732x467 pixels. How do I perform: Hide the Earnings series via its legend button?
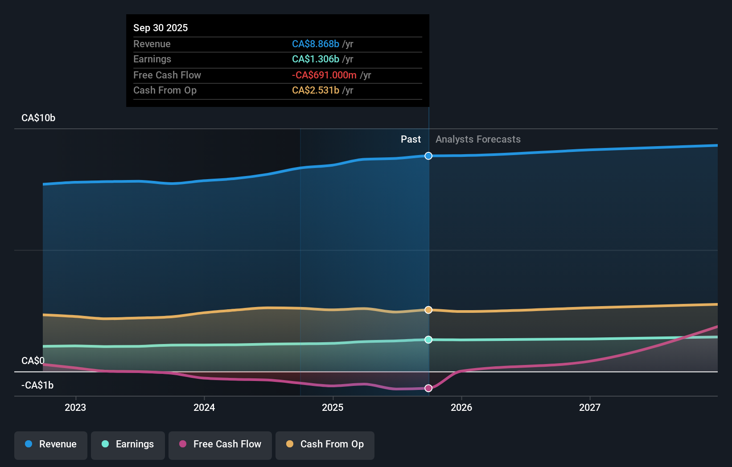[x=128, y=444]
